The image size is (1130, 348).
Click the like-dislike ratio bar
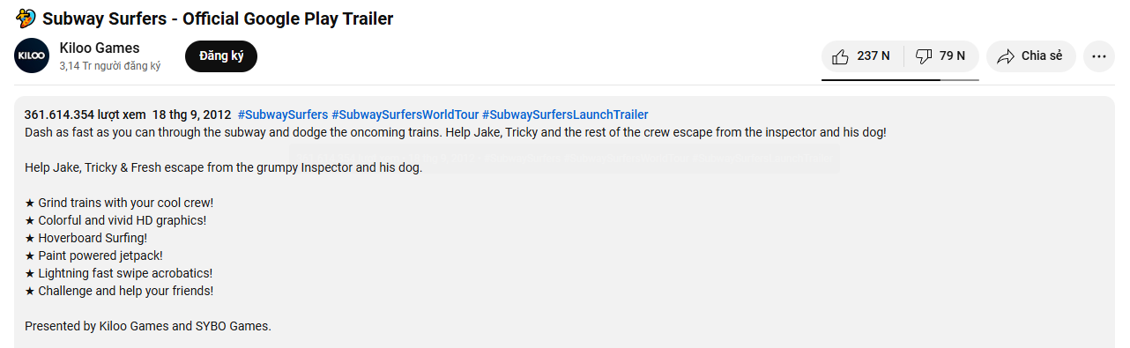pos(900,79)
